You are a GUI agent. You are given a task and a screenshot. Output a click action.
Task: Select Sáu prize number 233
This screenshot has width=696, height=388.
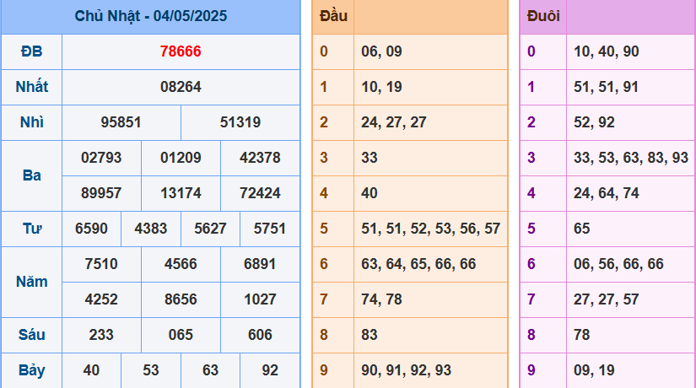(101, 335)
